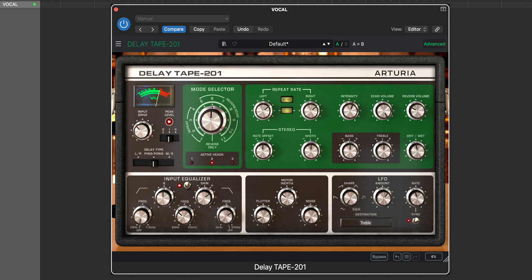Click the redo arrow in bottom bar
Viewport: 532px width, 280px height.
coord(416,257)
